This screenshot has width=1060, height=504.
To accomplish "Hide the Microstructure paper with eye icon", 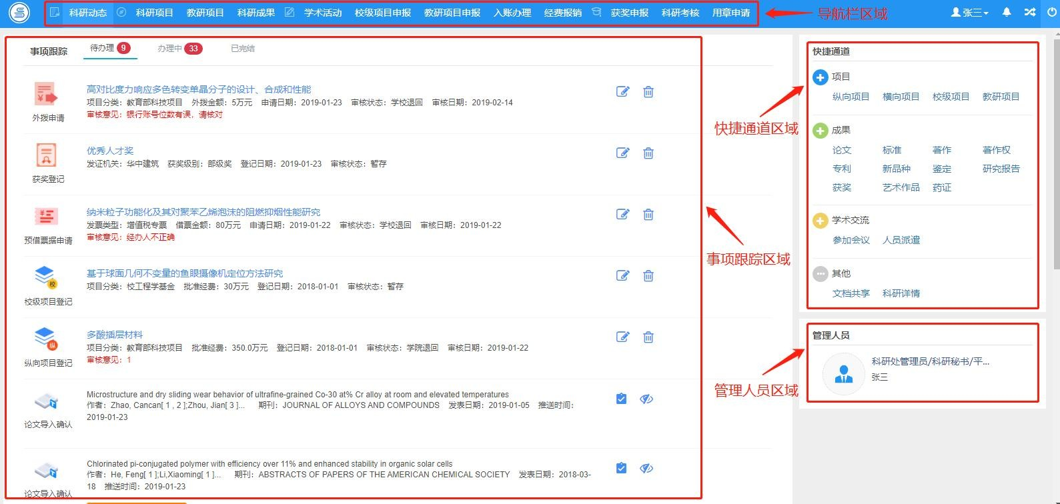I will point(646,399).
